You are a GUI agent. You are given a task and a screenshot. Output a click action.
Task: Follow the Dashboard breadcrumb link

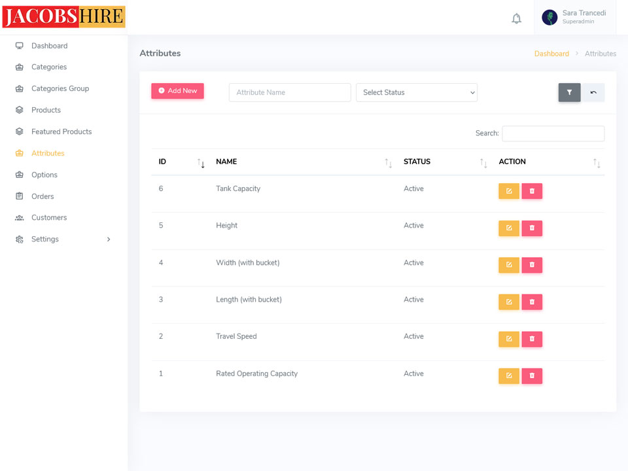click(551, 54)
